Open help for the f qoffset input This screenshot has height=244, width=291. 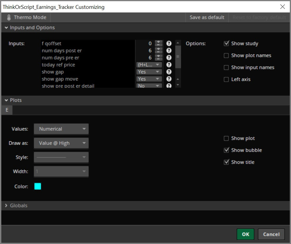pyautogui.click(x=169, y=43)
